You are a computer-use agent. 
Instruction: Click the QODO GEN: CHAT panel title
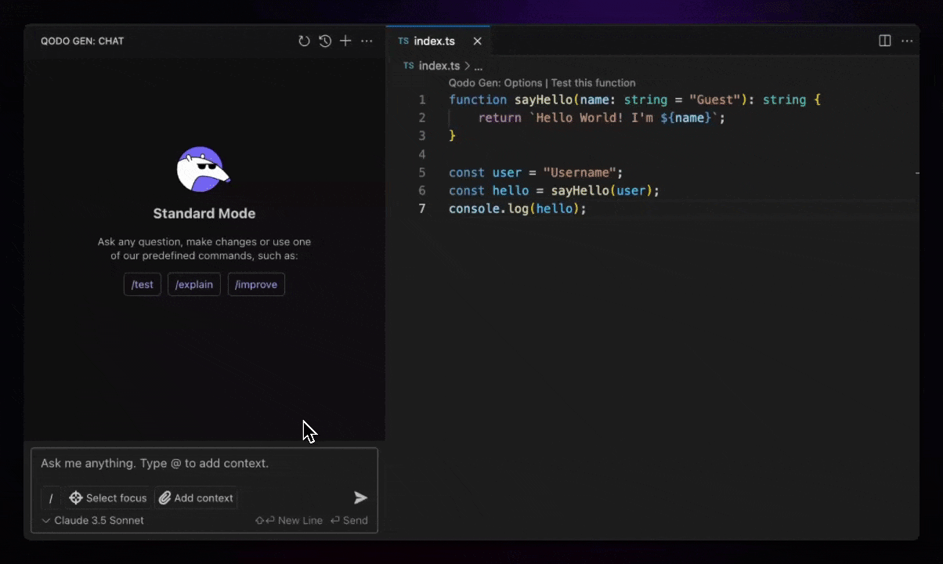[81, 41]
